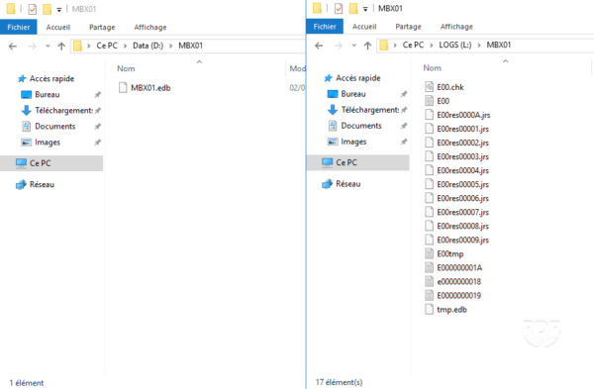The image size is (594, 389).
Task: Open recent locations dropdown in left window
Action: (x=48, y=47)
